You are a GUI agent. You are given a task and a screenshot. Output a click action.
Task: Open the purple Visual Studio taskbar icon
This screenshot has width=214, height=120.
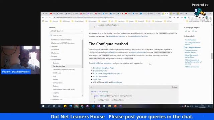pos(99,106)
